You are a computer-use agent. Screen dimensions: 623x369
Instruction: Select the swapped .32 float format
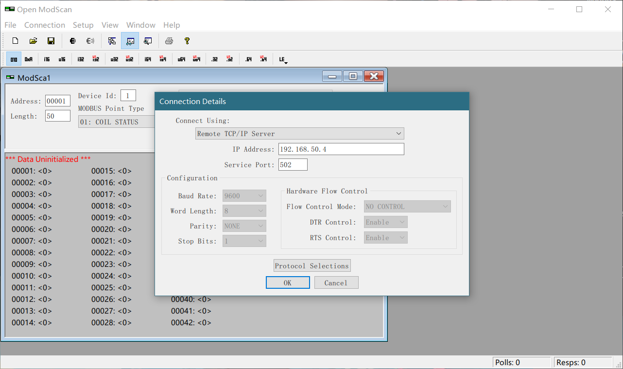pyautogui.click(x=229, y=59)
